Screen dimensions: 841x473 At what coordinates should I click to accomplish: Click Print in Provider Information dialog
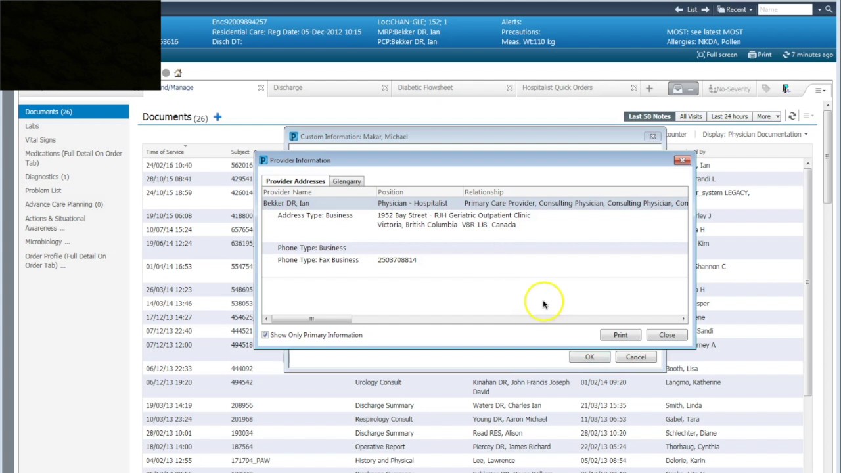(x=620, y=335)
